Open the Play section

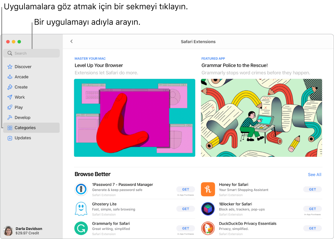(19, 107)
